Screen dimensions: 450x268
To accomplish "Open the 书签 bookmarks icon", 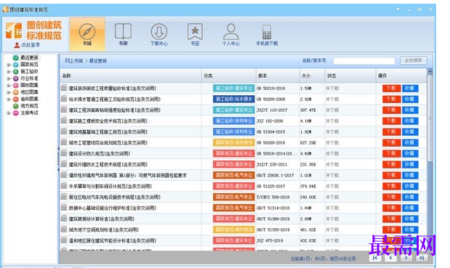I will (195, 34).
